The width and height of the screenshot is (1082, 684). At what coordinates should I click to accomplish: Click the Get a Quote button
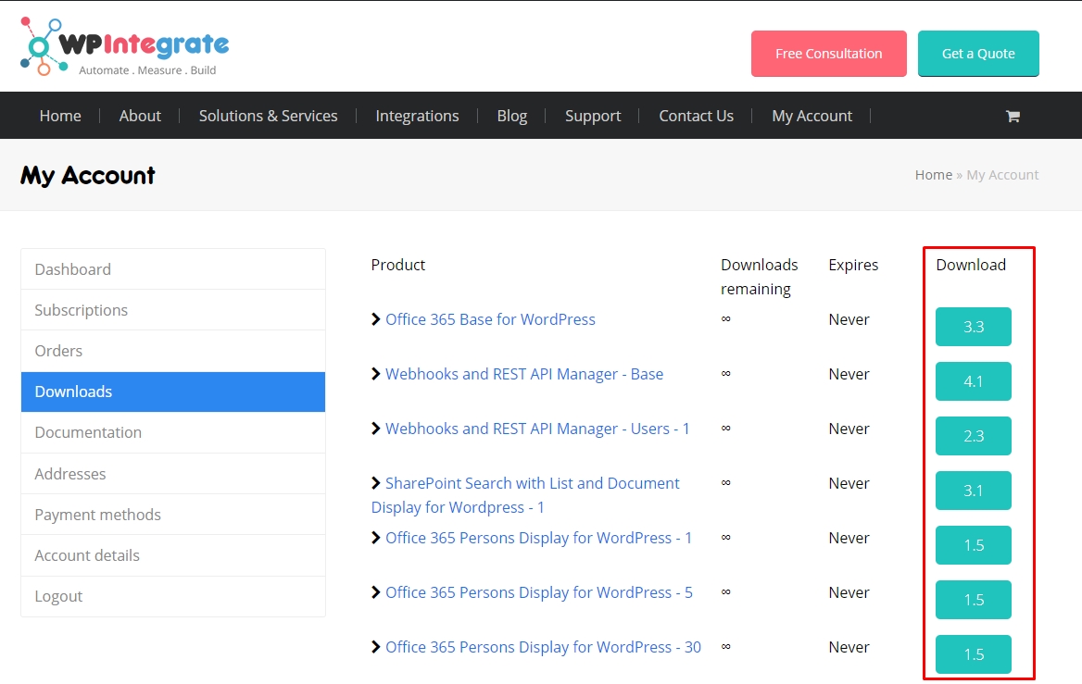pos(978,53)
